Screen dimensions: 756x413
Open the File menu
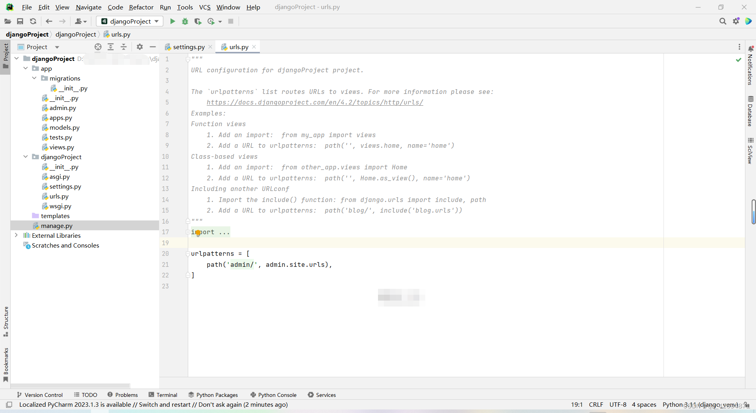tap(27, 7)
